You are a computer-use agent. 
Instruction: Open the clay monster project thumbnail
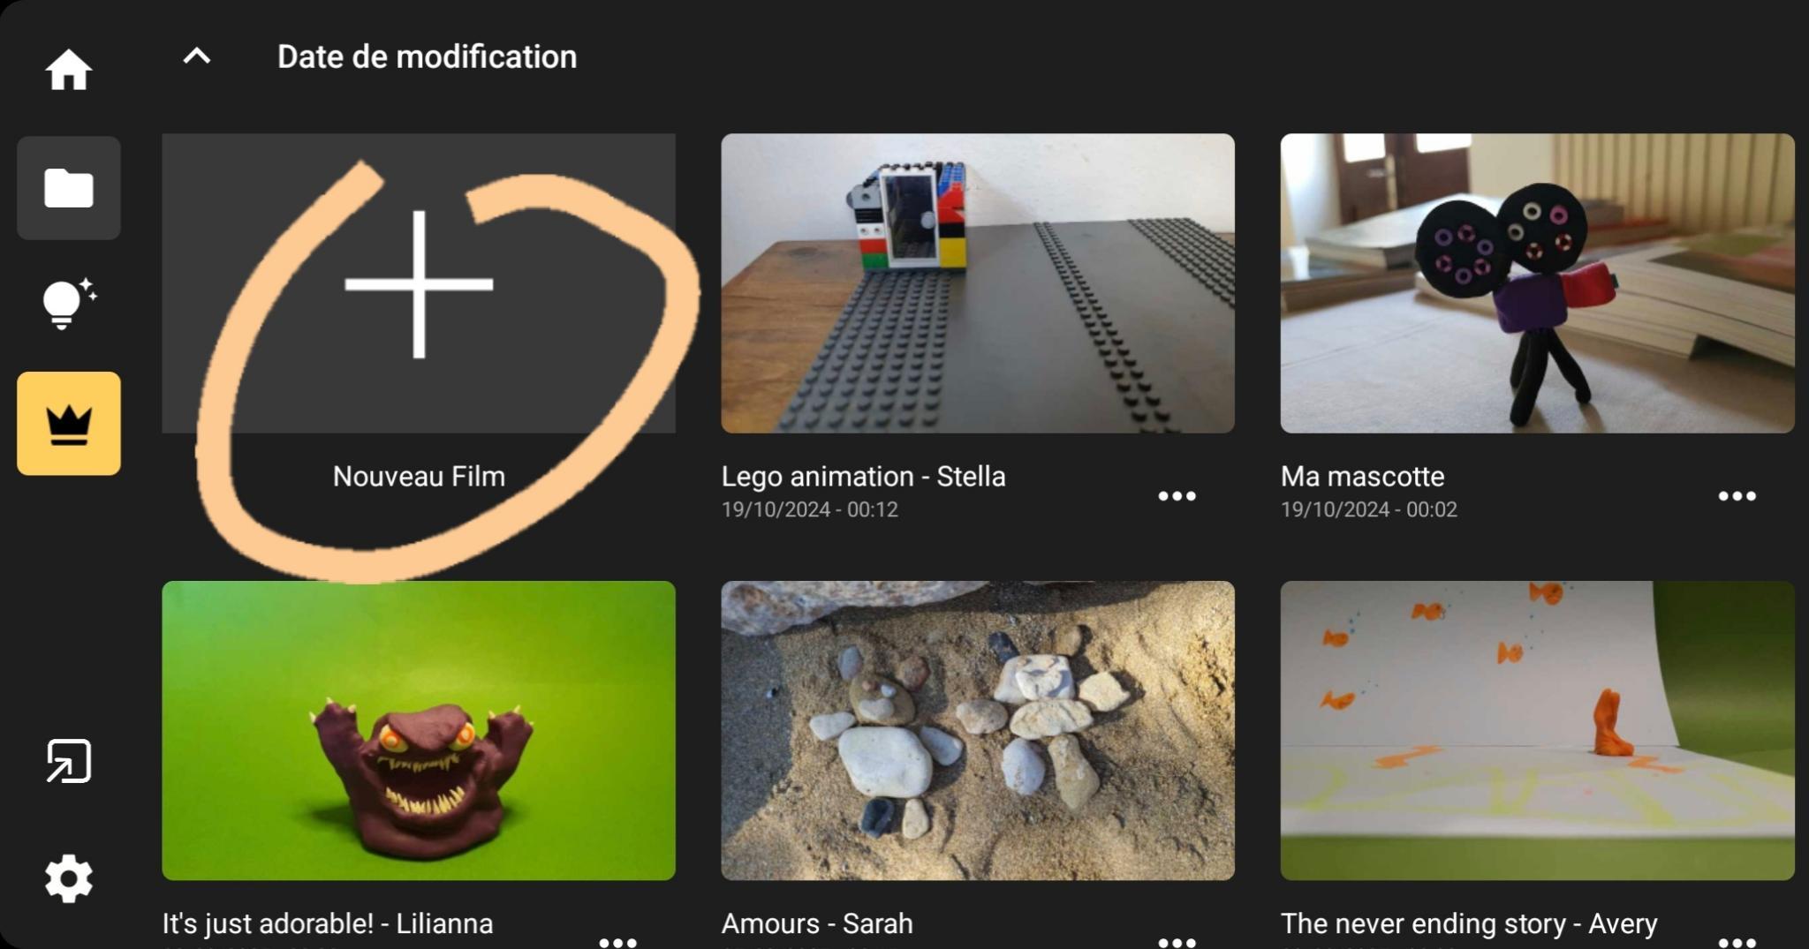419,730
